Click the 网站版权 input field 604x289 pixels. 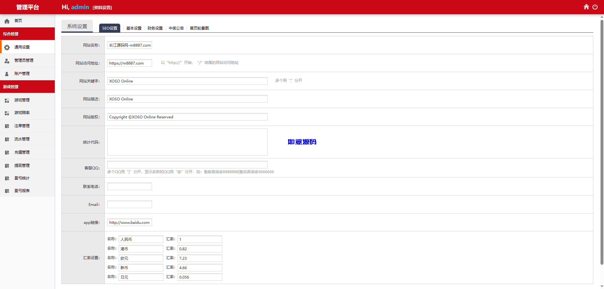pyautogui.click(x=187, y=117)
